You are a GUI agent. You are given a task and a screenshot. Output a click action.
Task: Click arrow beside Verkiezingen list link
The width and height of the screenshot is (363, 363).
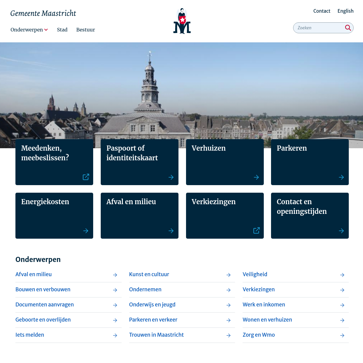pos(342,290)
